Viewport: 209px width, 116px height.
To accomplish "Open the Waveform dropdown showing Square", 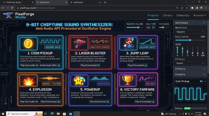I will tap(190, 32).
